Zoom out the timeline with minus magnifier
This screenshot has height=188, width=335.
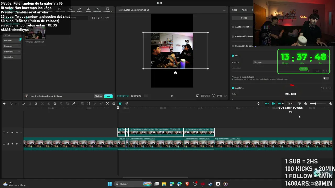click(305, 104)
